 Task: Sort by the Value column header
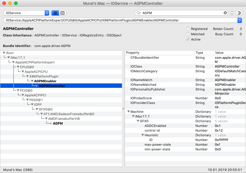click(x=230, y=53)
